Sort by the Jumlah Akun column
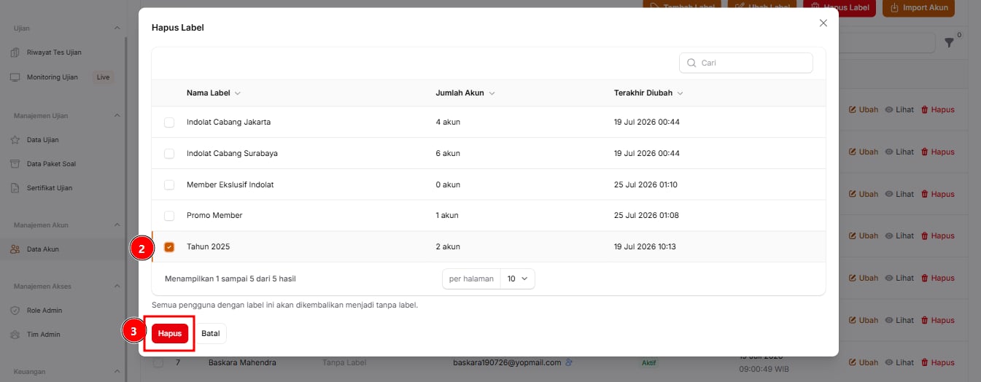 click(x=465, y=93)
